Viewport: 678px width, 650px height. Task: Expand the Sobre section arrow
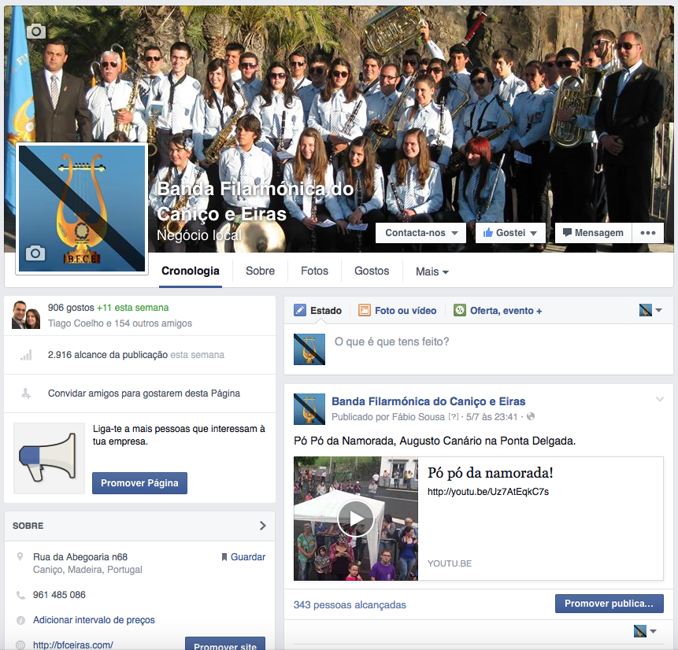(x=262, y=526)
